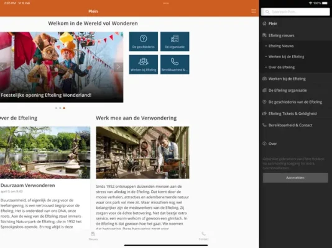Click Over de Efteling section heading
The width and height of the screenshot is (332, 248).
pos(19,118)
